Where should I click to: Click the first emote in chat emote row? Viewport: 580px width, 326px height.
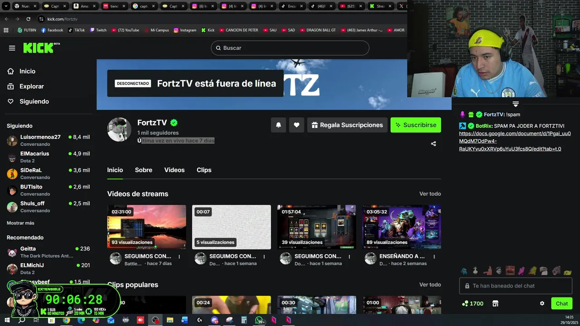click(x=464, y=271)
